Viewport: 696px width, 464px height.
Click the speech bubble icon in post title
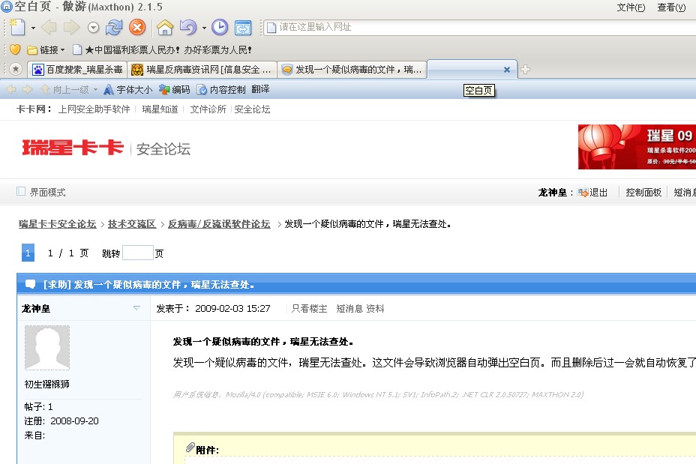pos(30,284)
